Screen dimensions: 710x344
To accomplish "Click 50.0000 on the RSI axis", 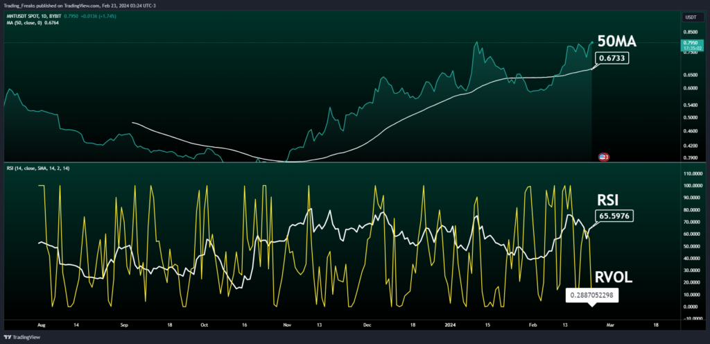I will coord(691,246).
